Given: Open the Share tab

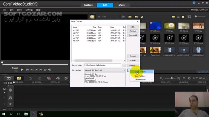Looking at the screenshot, I should coord(122,5).
